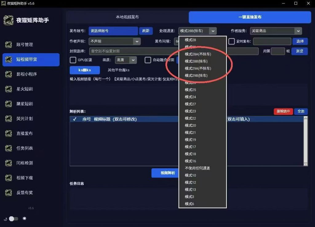Switch to the ks搬ks tab

point(85,70)
